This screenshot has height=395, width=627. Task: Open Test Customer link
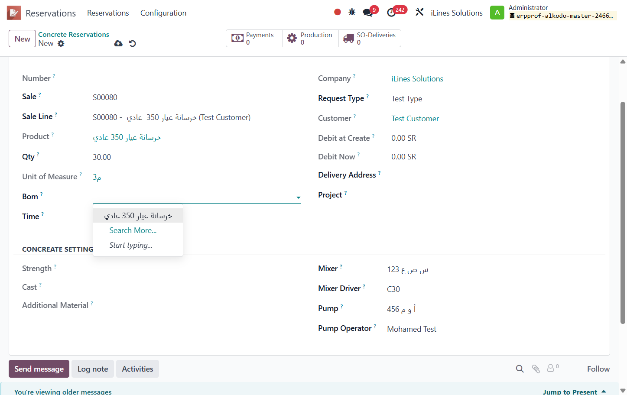tap(415, 119)
